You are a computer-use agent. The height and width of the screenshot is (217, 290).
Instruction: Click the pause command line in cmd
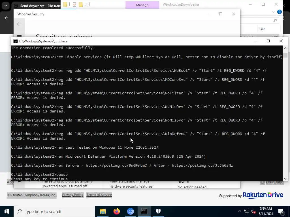(x=39, y=174)
